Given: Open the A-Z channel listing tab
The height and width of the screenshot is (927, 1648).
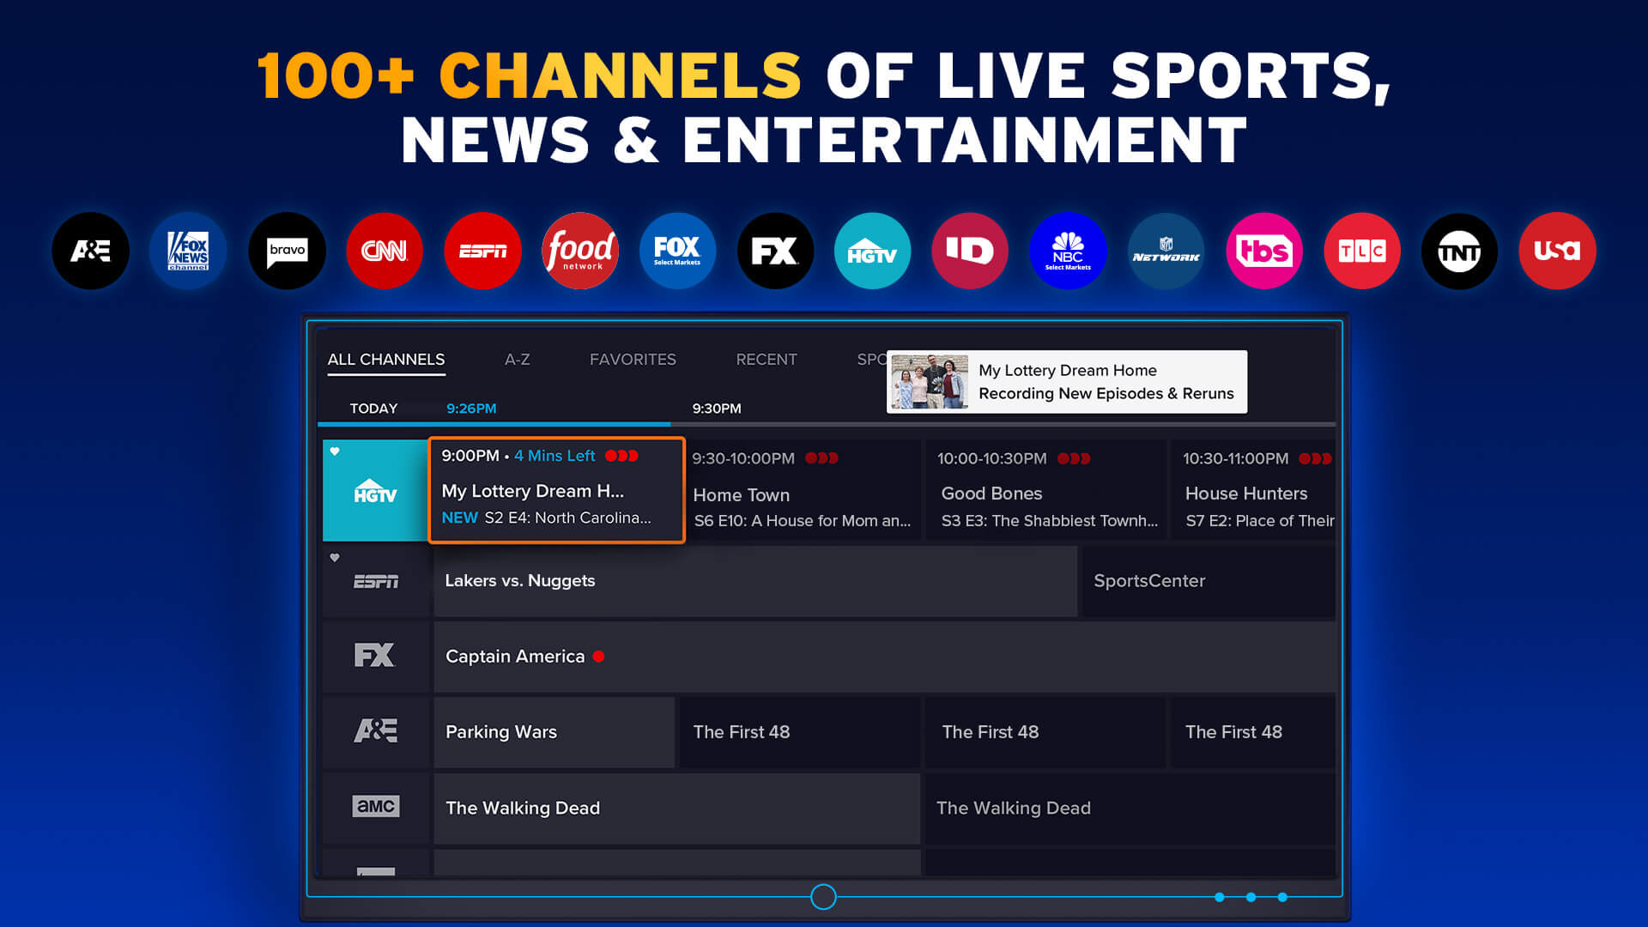Looking at the screenshot, I should [517, 360].
